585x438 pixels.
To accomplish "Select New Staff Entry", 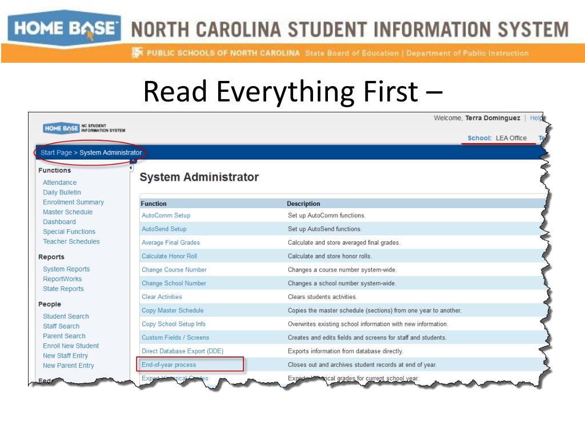I will (x=65, y=356).
